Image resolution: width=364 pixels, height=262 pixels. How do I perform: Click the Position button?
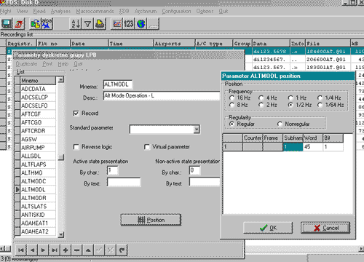click(151, 220)
